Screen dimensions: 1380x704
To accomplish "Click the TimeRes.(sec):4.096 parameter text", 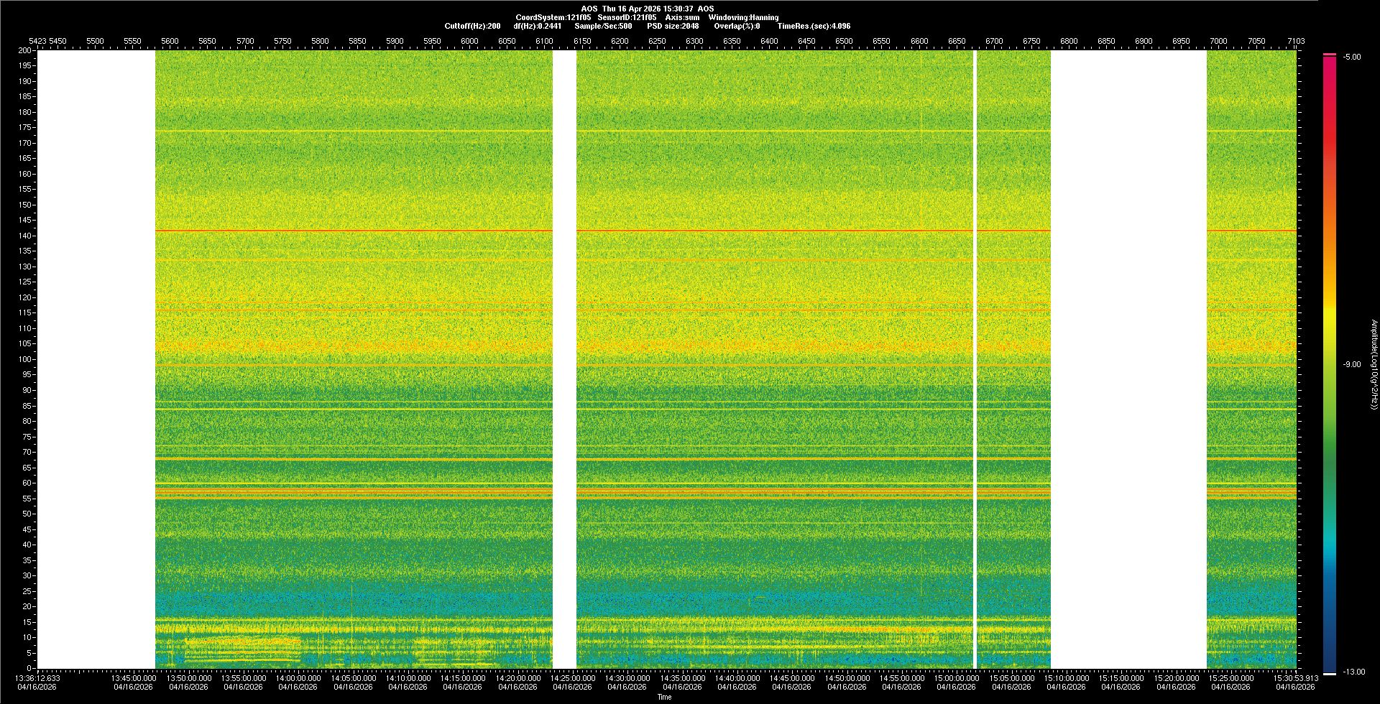I will (814, 26).
